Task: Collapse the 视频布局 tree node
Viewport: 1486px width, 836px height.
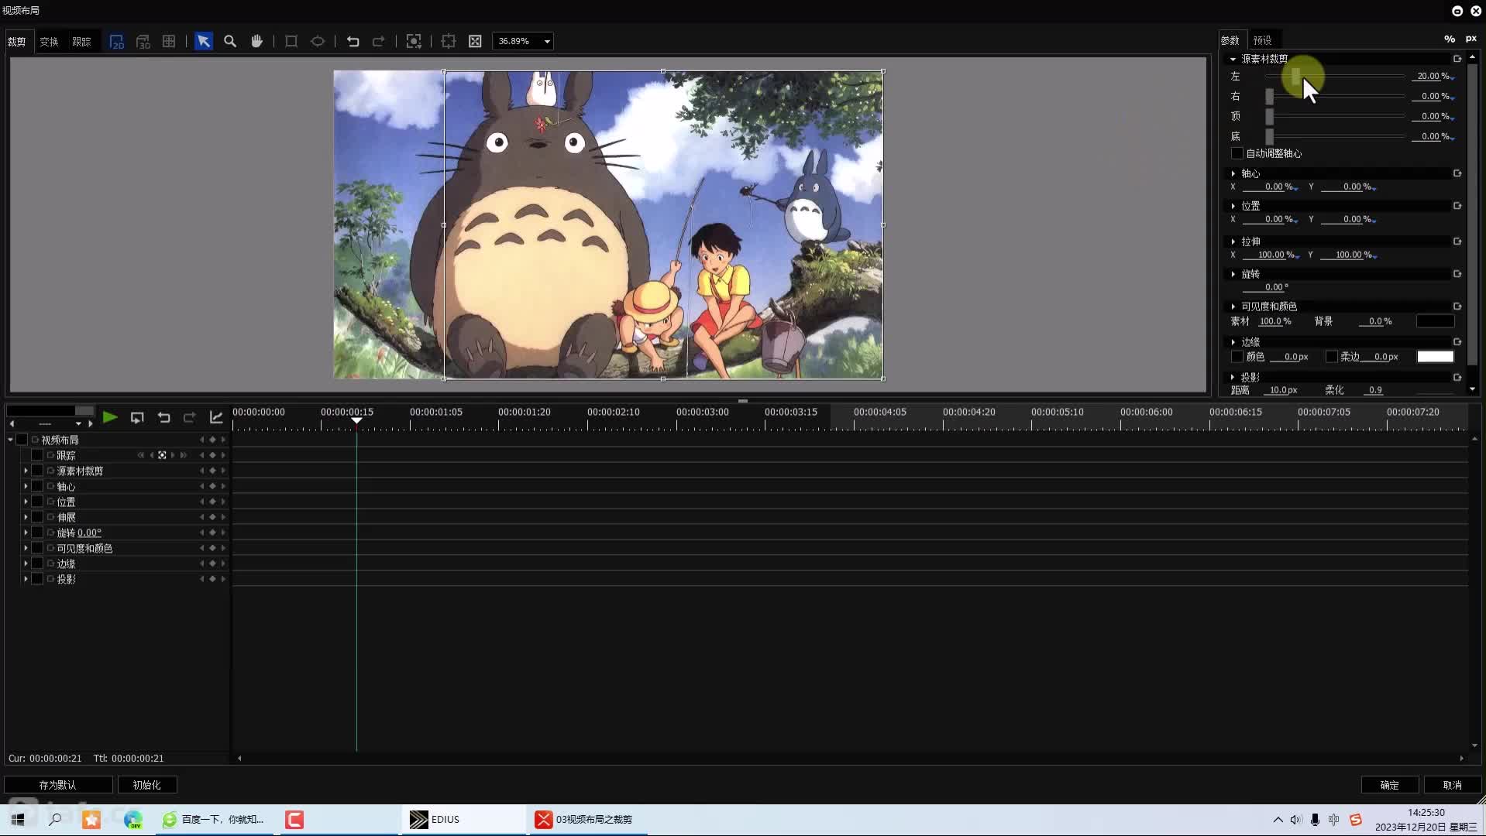Action: pos(10,440)
